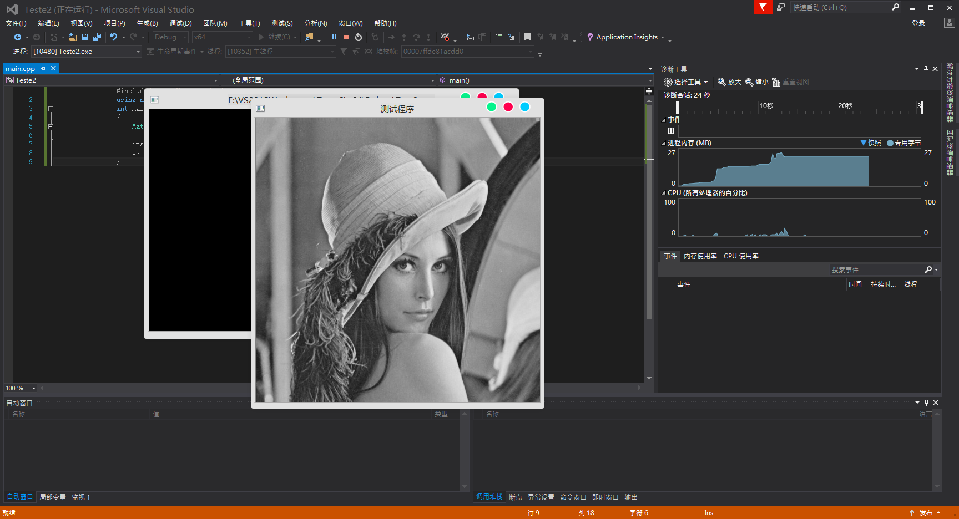Click the breakpoint-related icon in debug toolbar
959x519 pixels.
coord(445,37)
